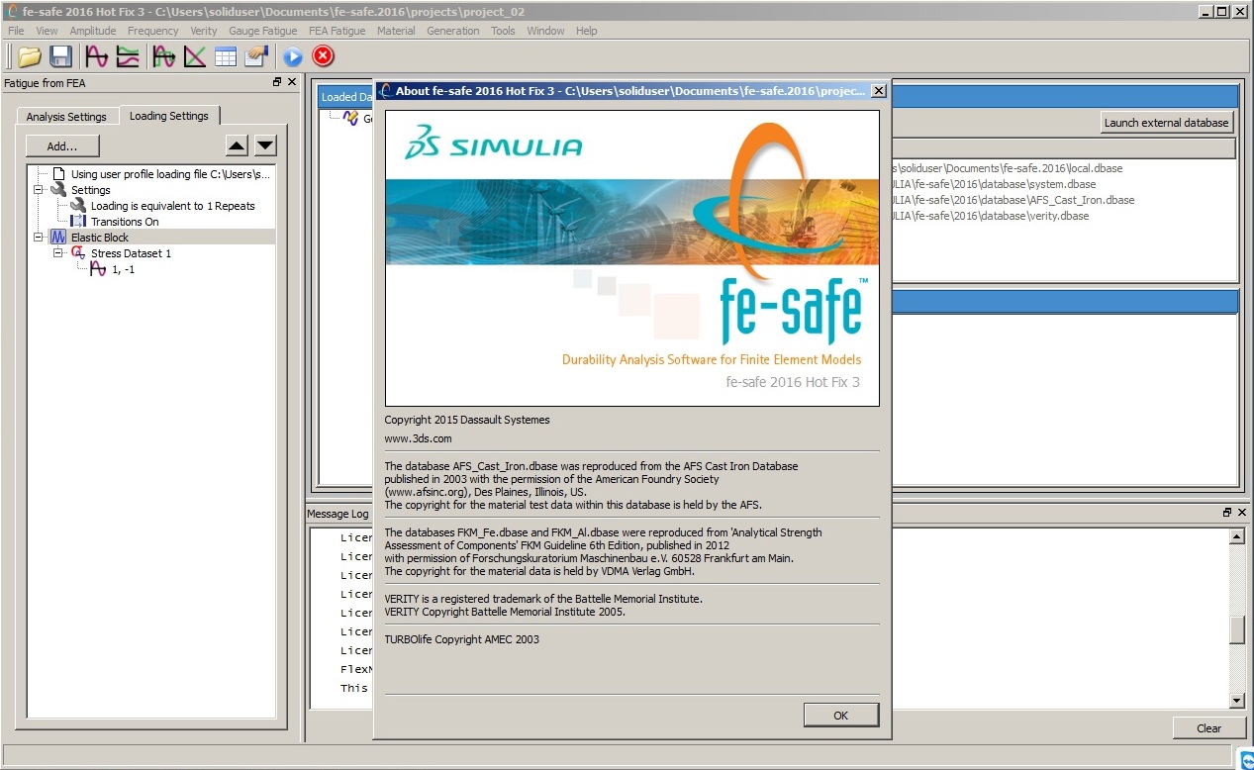This screenshot has height=770, width=1254.
Task: Open the FEA Fatigue menu
Action: 338,31
